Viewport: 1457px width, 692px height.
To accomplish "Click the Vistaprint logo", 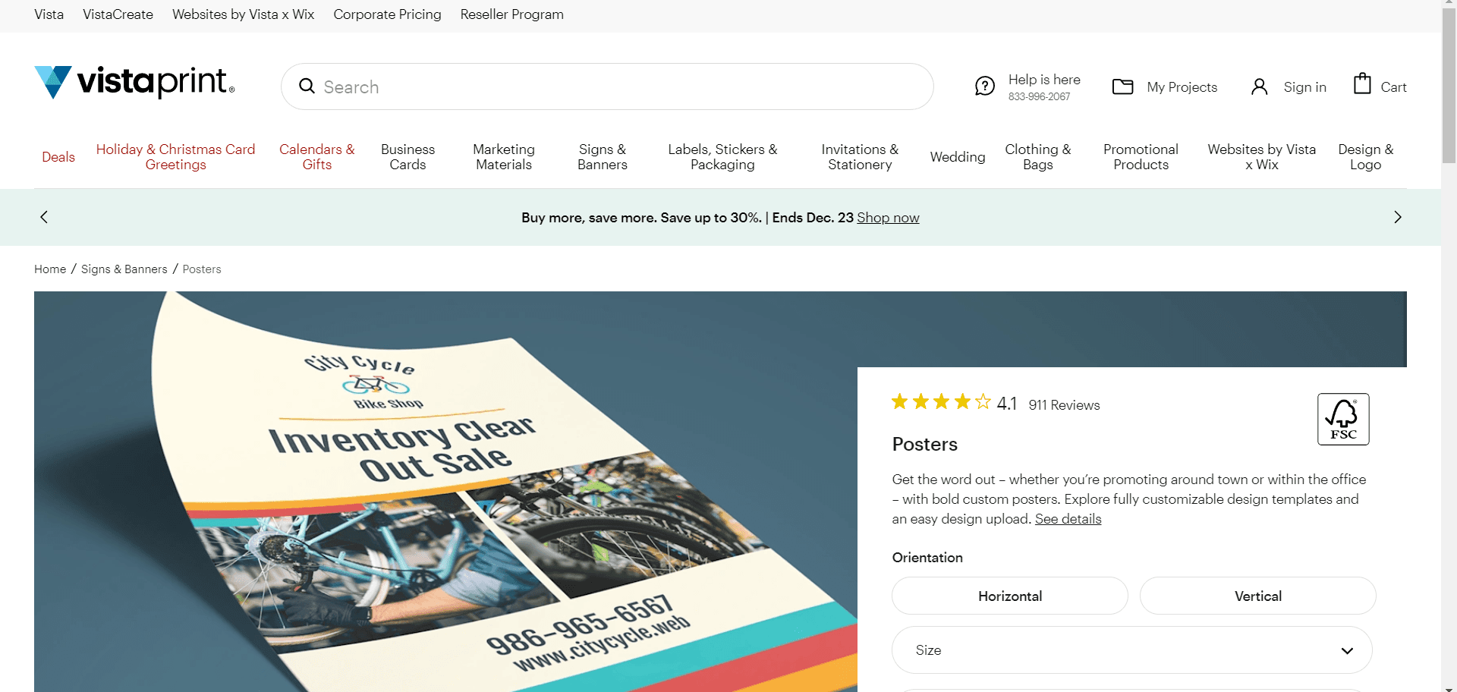I will click(134, 82).
